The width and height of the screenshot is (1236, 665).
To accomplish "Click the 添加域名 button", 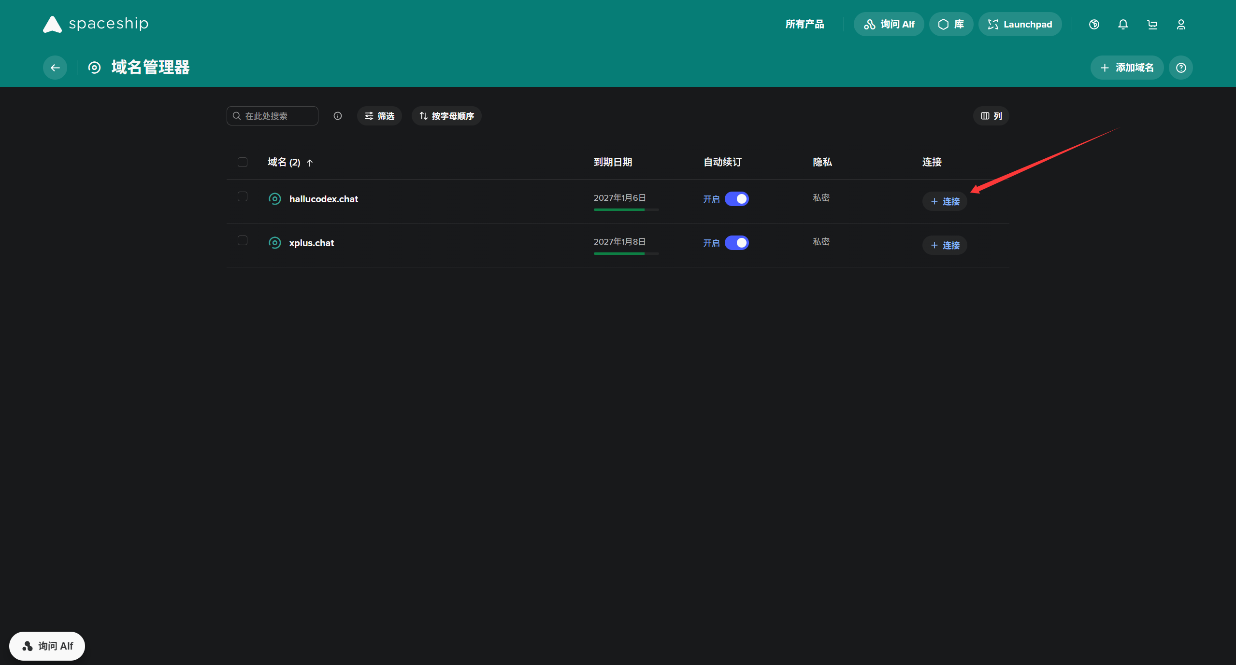I will click(1127, 68).
